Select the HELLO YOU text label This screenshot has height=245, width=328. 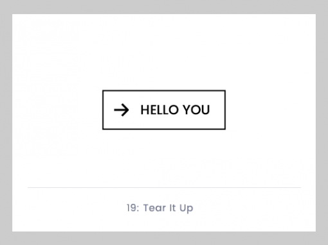(175, 110)
